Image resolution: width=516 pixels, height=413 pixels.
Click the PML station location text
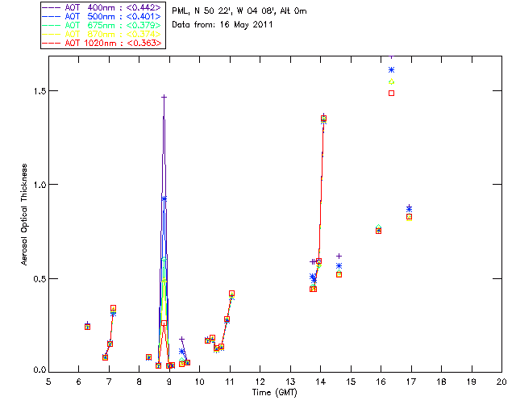coord(239,11)
